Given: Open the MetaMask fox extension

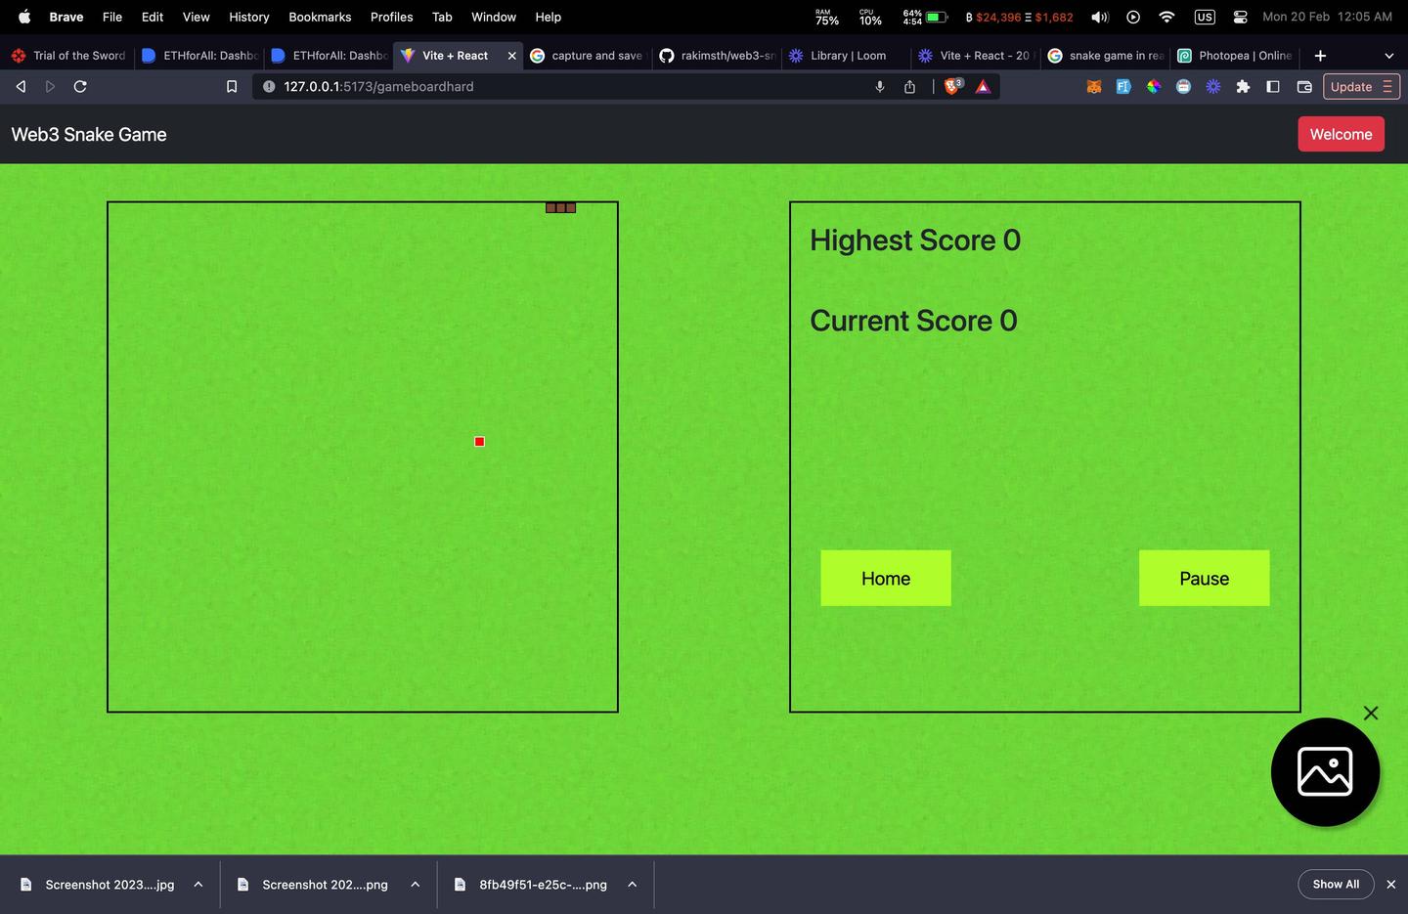Looking at the screenshot, I should point(1094,87).
